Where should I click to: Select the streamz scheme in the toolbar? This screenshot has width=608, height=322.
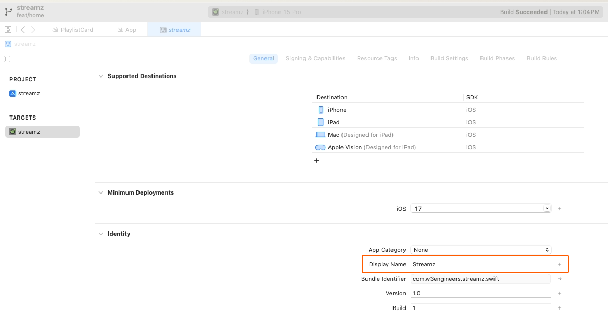click(x=227, y=12)
